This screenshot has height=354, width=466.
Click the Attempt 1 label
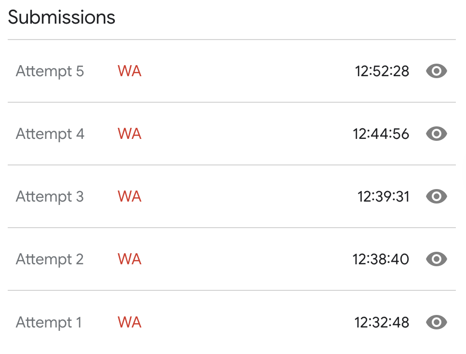point(49,323)
